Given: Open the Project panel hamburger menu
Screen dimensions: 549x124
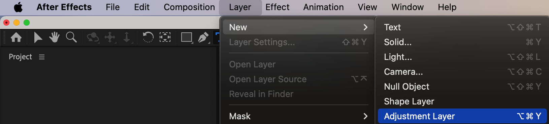Looking at the screenshot, I should coord(42,57).
